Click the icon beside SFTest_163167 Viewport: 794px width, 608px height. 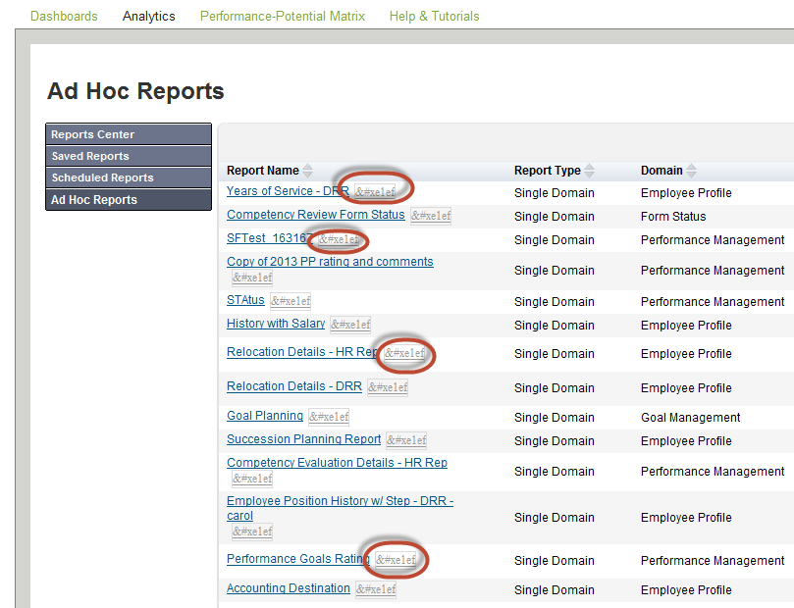[x=339, y=239]
